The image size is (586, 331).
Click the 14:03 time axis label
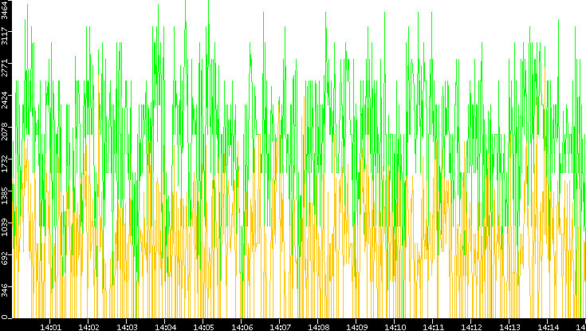[127, 326]
